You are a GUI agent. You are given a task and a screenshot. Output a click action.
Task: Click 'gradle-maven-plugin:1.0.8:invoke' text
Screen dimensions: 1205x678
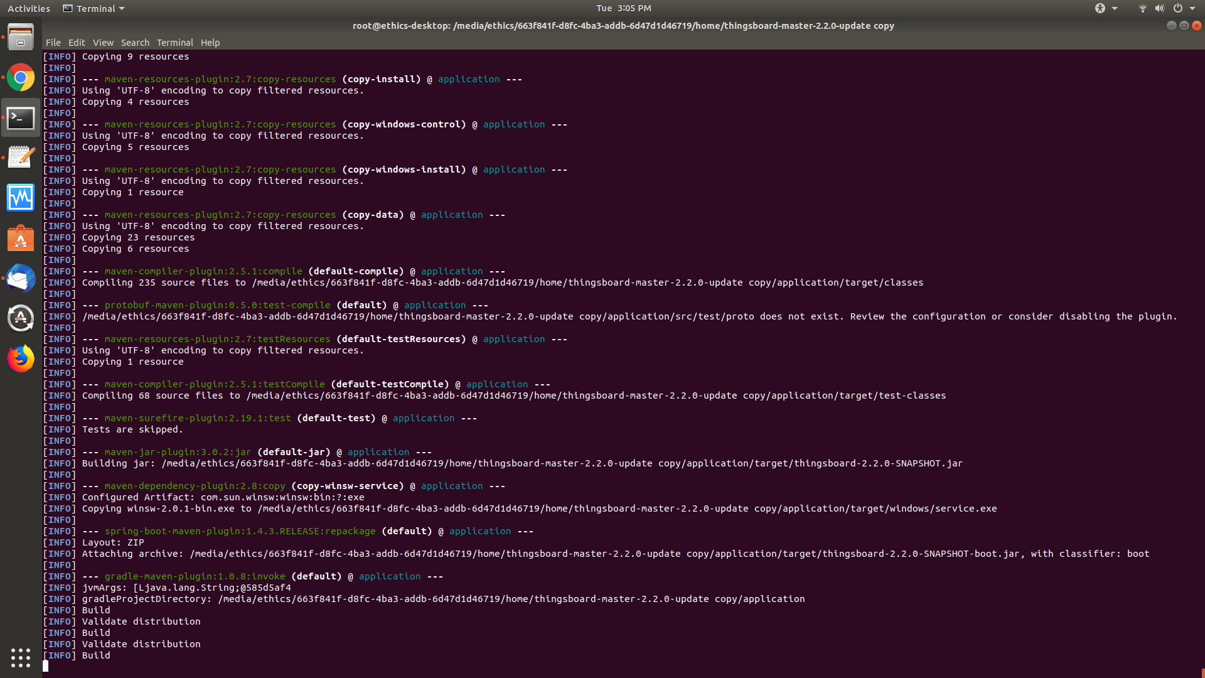[195, 576]
